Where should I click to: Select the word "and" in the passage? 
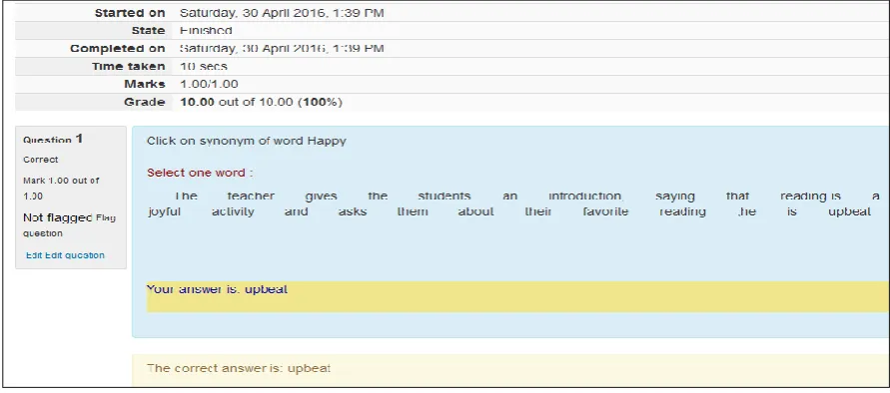coord(297,212)
